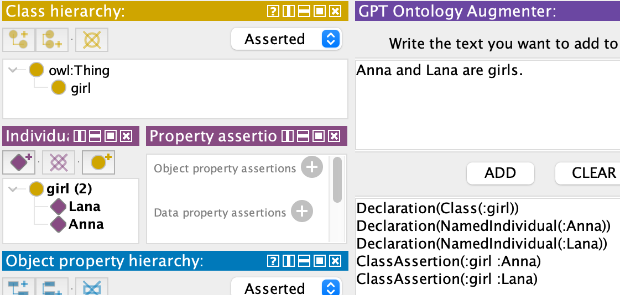Click in the Anna and Lana text area

pos(488,105)
